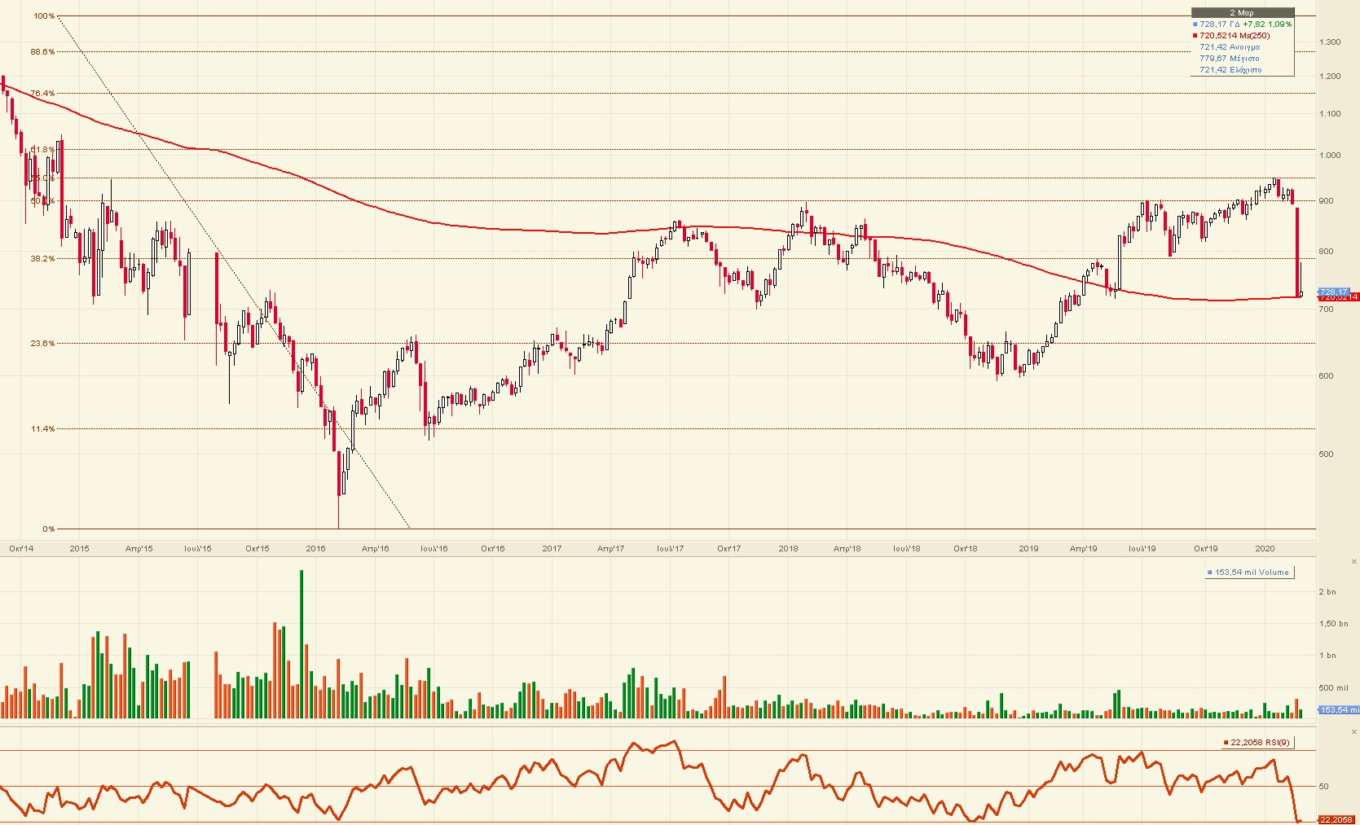This screenshot has width=1360, height=825.
Task: Click the 0% Fibonacci level label
Action: coord(48,529)
